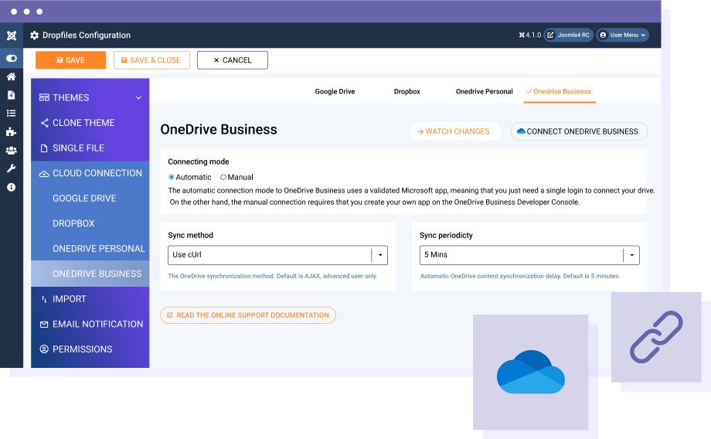Open the online support documentation link
Screen dimensions: 711x439
tap(247, 315)
